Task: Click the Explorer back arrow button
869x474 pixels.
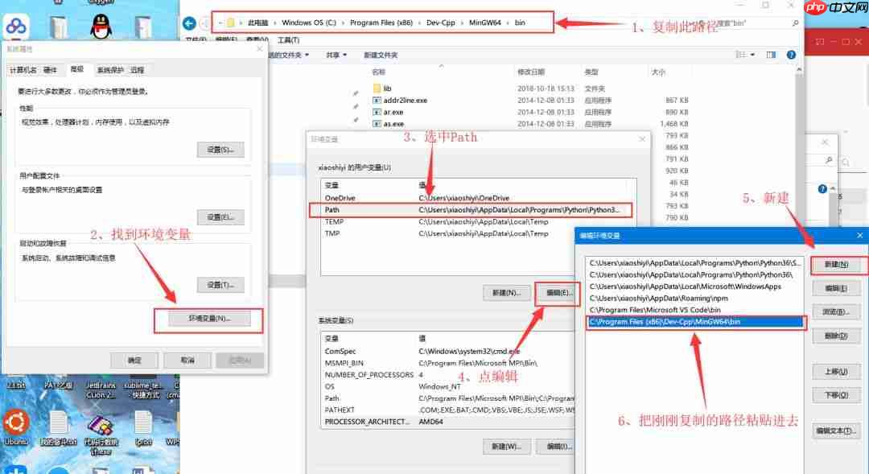Action: 189,23
